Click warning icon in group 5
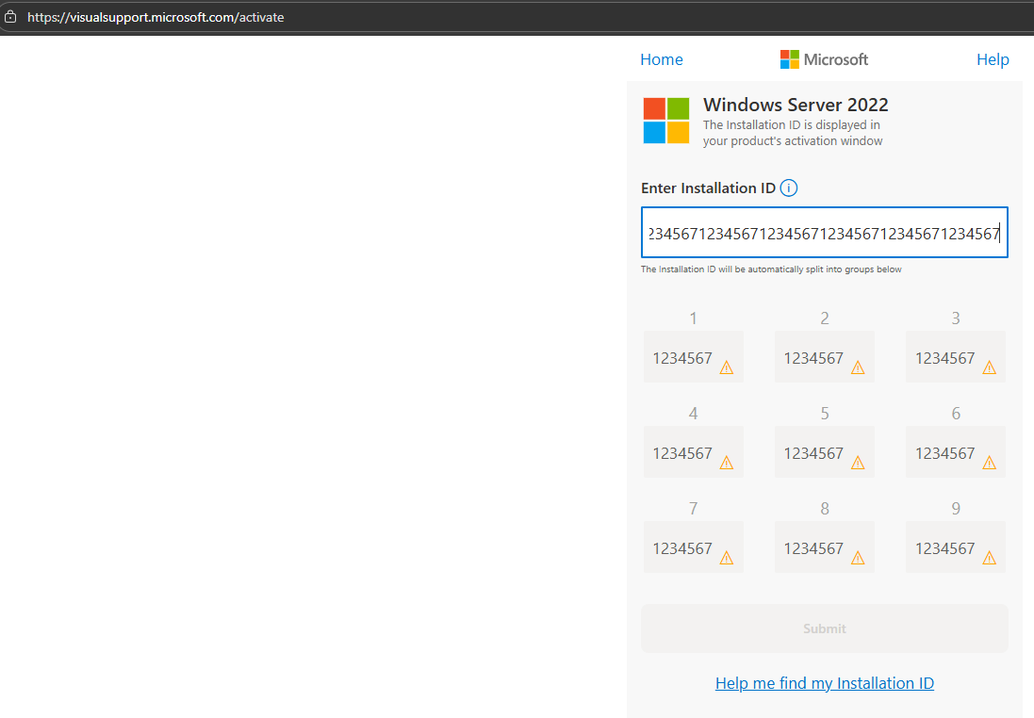This screenshot has width=1034, height=718. click(x=858, y=463)
